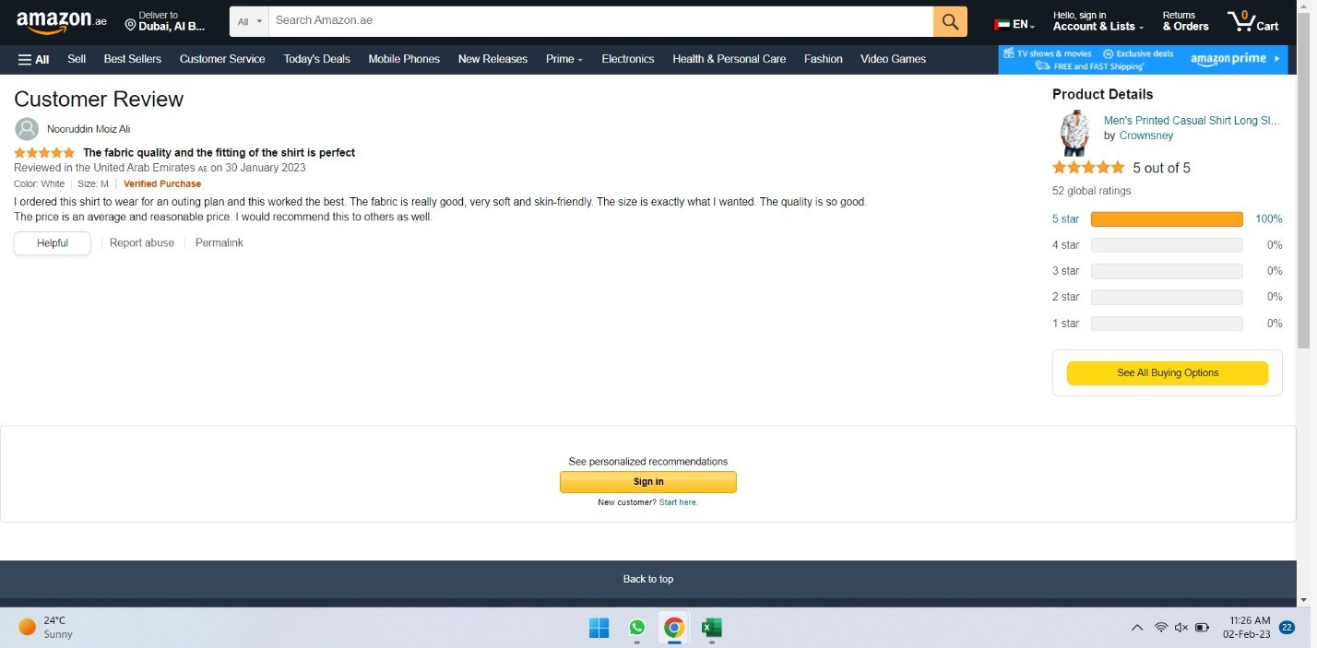Open the notification count badge
1317x648 pixels.
(x=1287, y=628)
